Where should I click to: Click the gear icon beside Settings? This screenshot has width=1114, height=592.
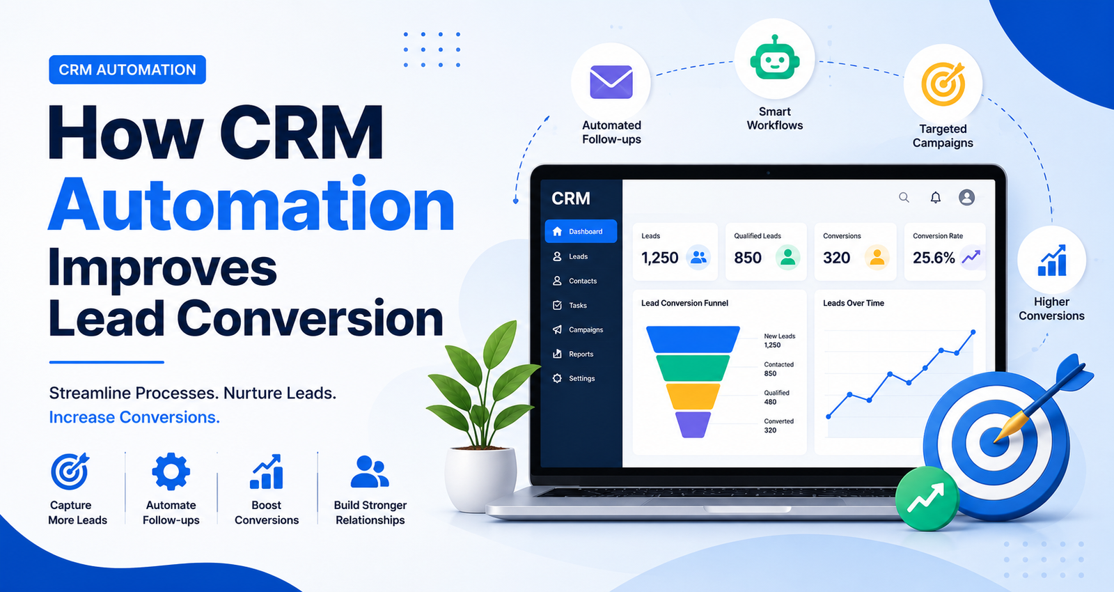point(557,378)
